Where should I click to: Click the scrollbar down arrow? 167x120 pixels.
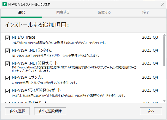pos(164,101)
